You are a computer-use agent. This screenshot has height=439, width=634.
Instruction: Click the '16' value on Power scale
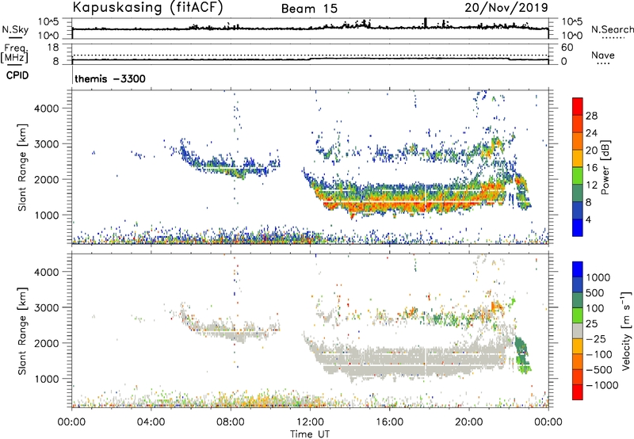[591, 168]
